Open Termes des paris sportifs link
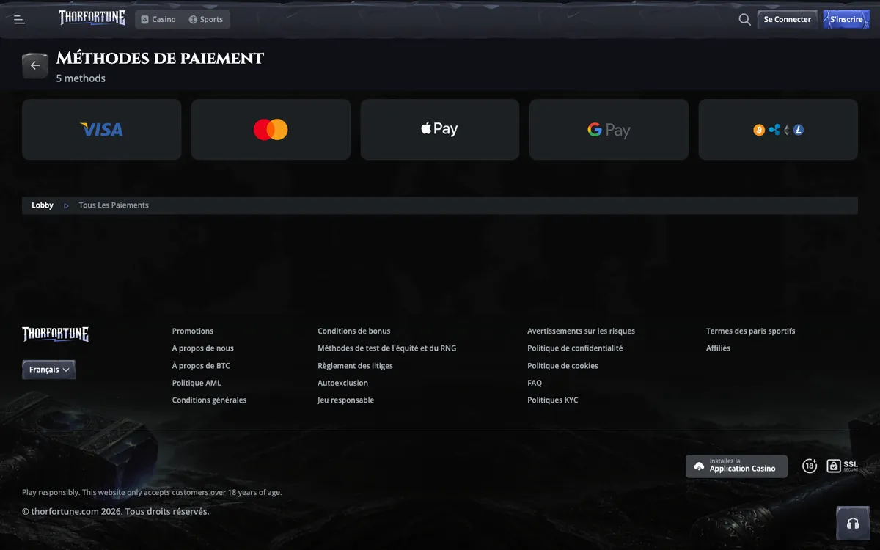The image size is (880, 550). click(x=751, y=331)
